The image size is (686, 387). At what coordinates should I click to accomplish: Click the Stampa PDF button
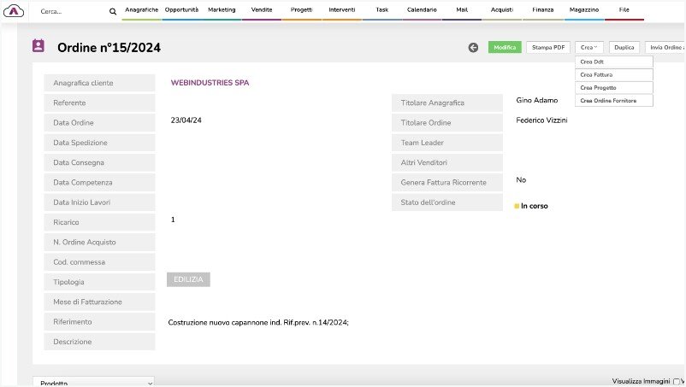547,48
